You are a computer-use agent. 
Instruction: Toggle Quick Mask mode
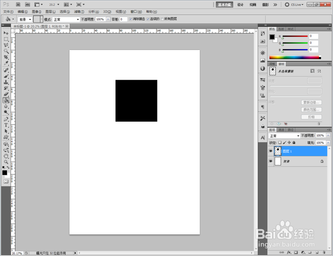point(6,181)
